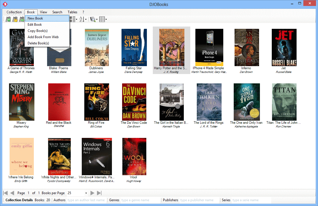
Task: Choose New Book from the Book menu
Action: tap(47, 18)
